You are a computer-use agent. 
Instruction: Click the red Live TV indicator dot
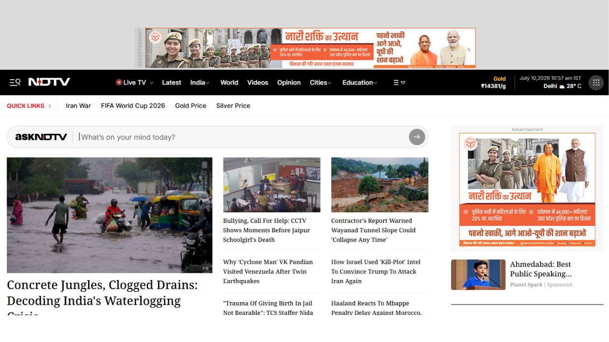click(119, 83)
